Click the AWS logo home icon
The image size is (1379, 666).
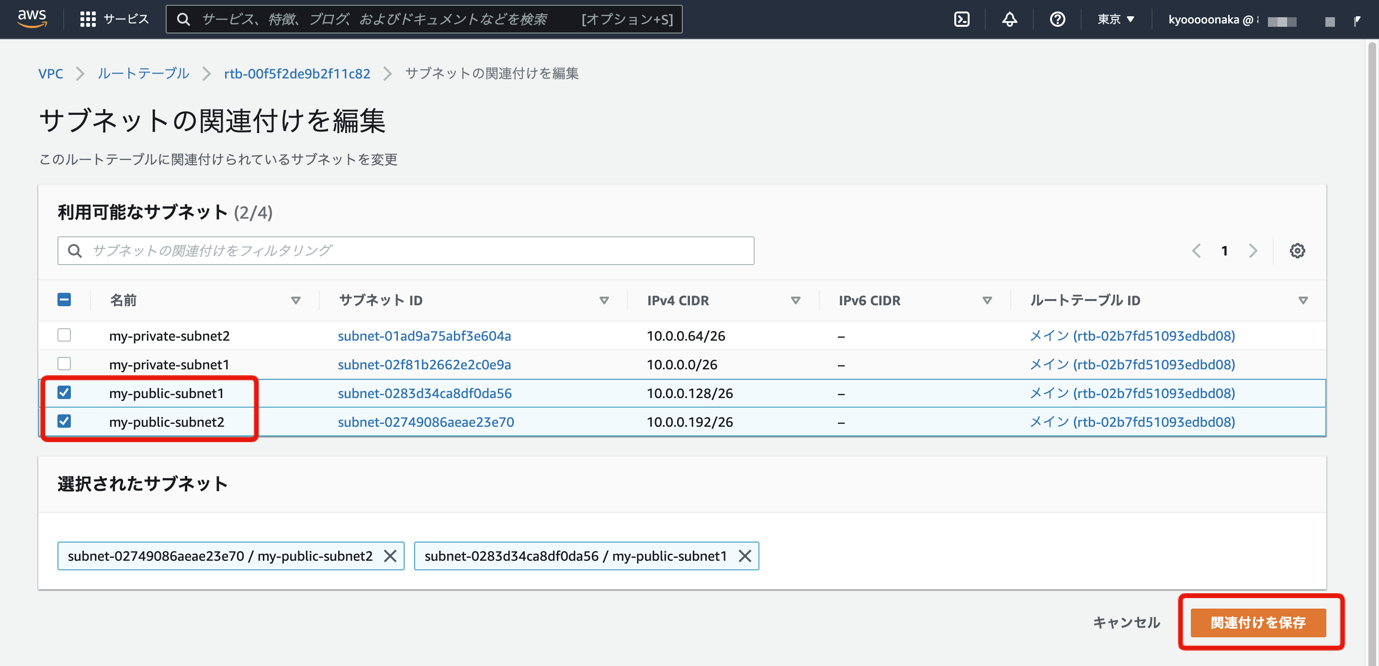pyautogui.click(x=32, y=18)
